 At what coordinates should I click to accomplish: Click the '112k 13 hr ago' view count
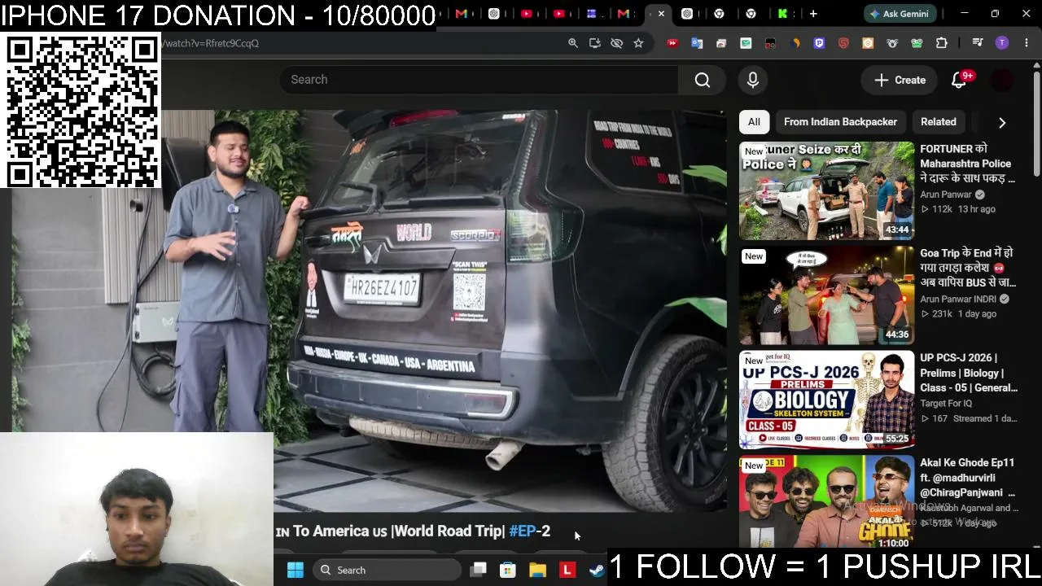tap(958, 209)
